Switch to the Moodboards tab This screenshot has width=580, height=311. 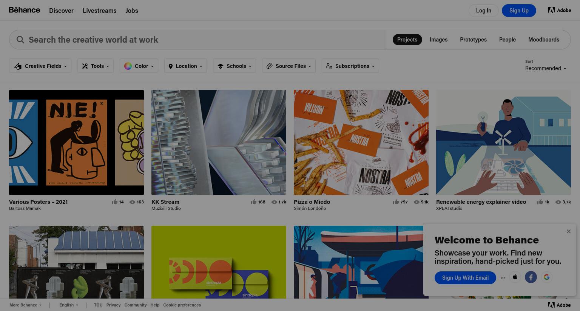tap(543, 40)
